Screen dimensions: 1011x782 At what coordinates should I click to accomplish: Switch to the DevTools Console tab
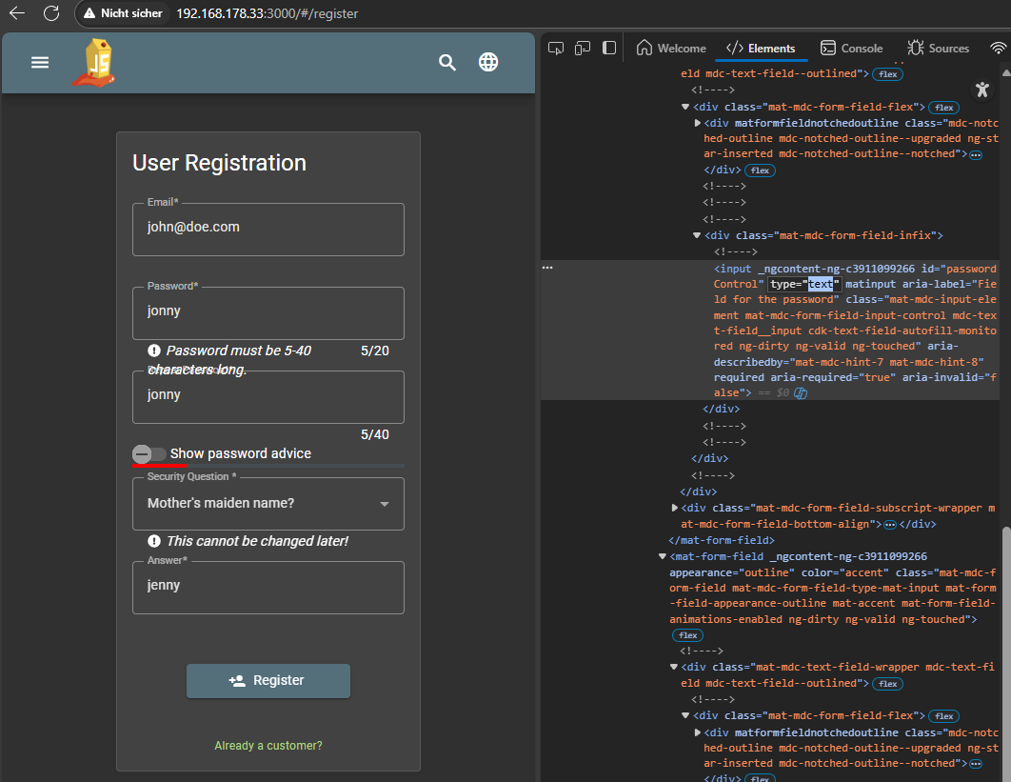point(852,49)
